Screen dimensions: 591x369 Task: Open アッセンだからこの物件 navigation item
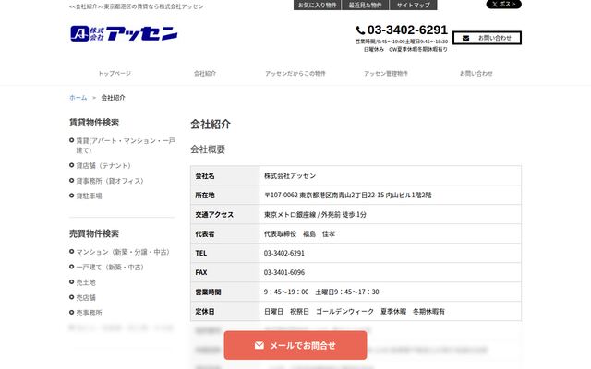coord(295,74)
